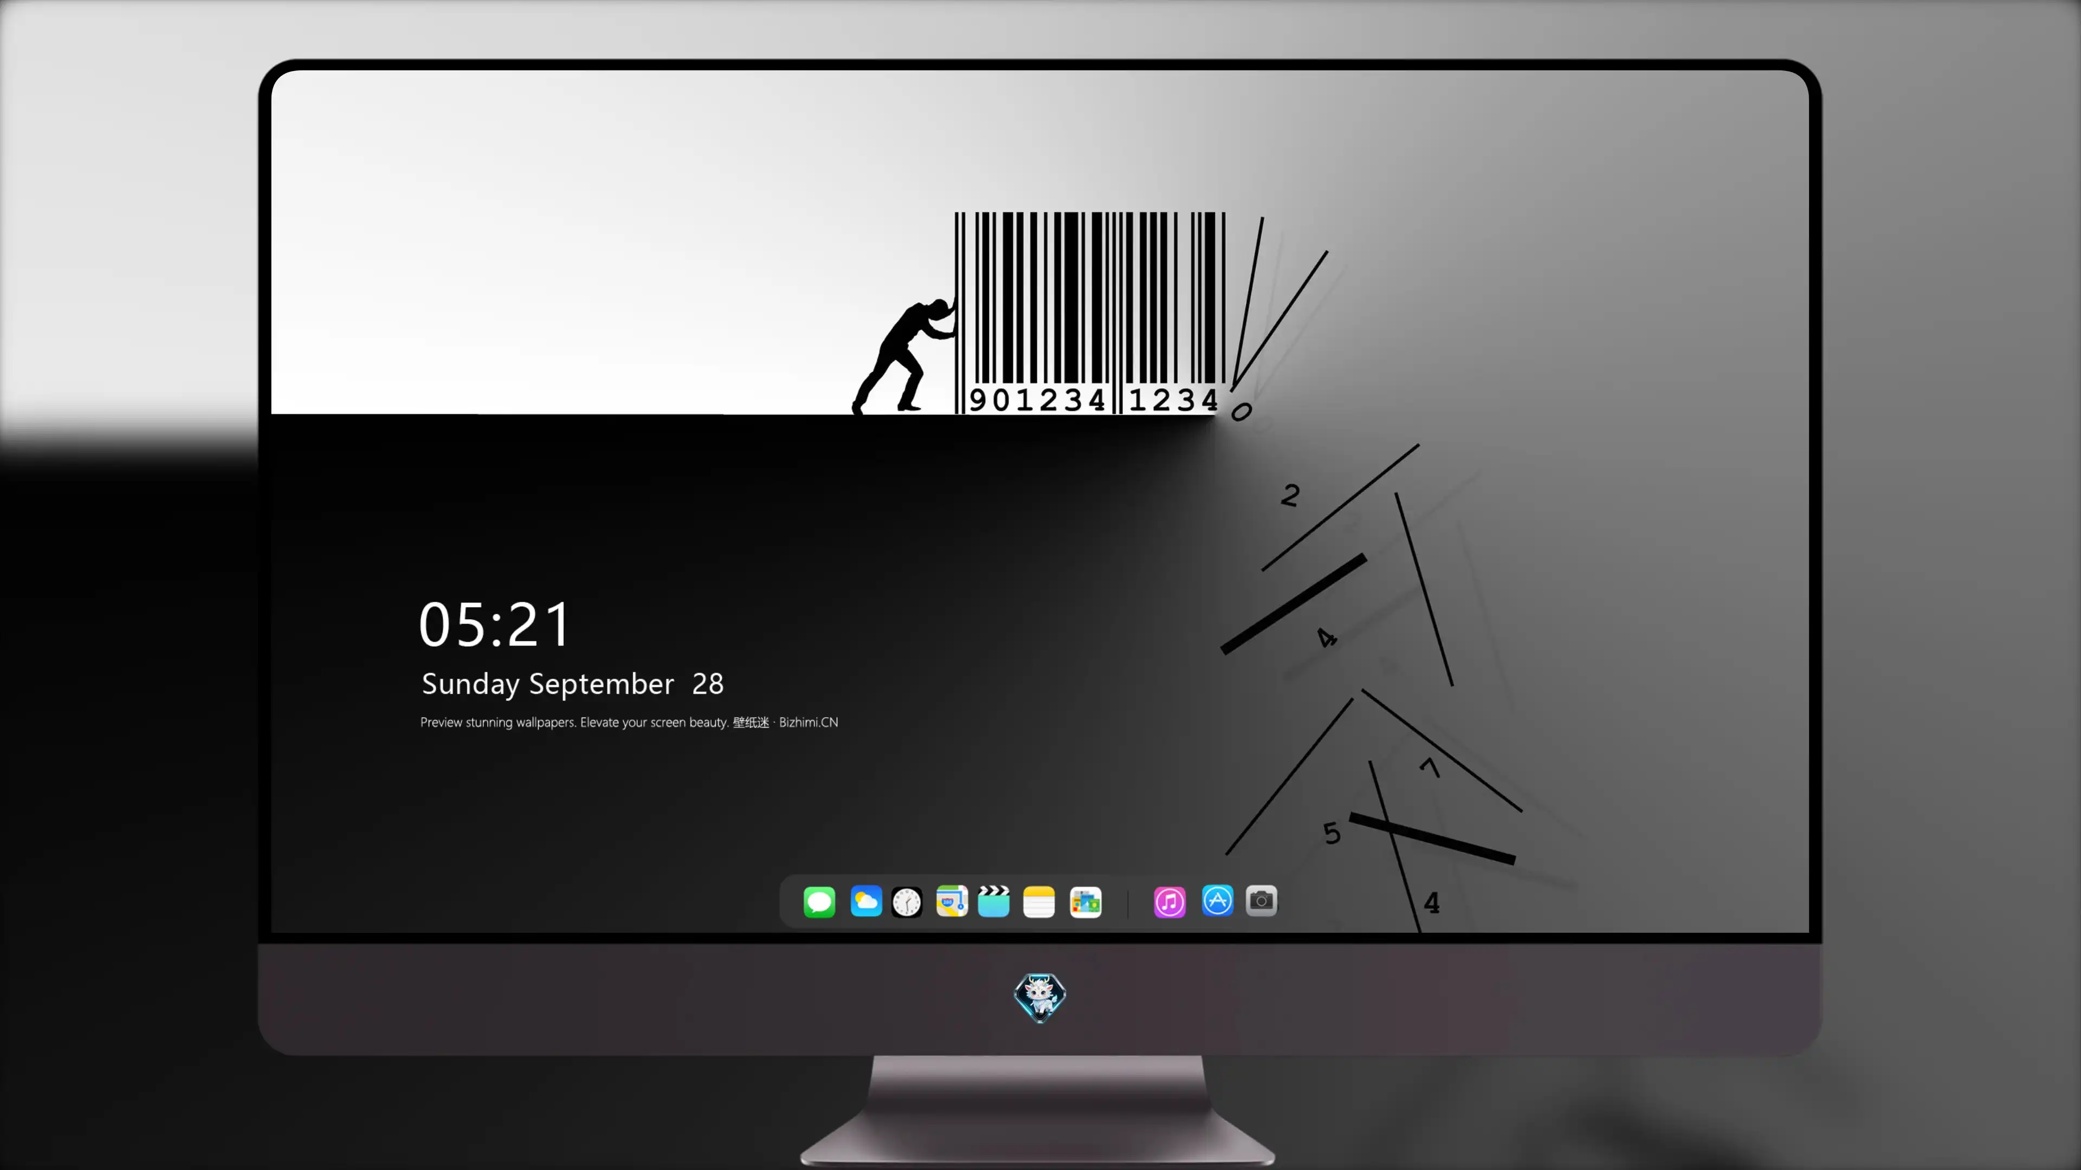
Task: Launch the pink iTunes Store app
Action: click(x=1170, y=902)
